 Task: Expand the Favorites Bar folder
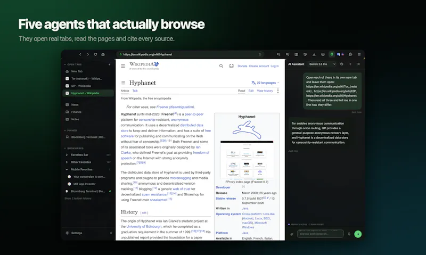coord(67,155)
